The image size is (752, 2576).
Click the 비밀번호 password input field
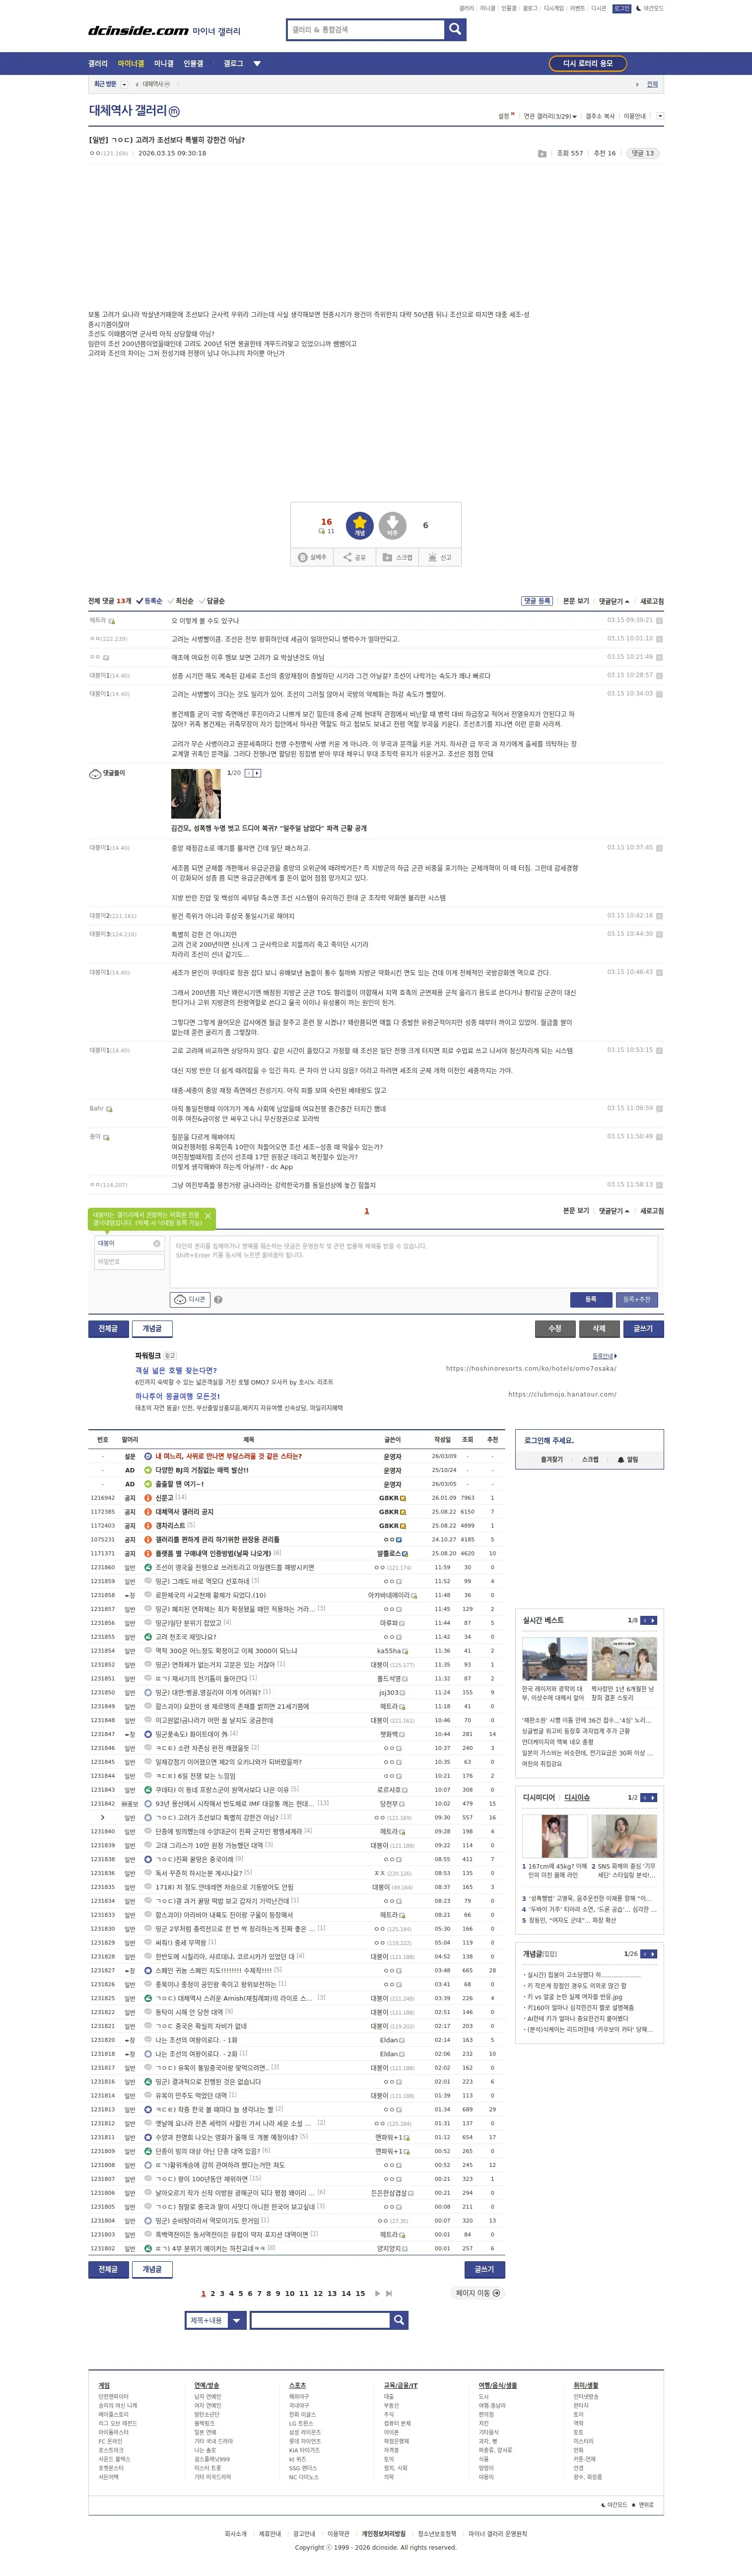coord(129,1262)
